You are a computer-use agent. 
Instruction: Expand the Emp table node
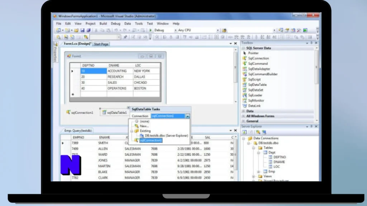tap(259, 172)
